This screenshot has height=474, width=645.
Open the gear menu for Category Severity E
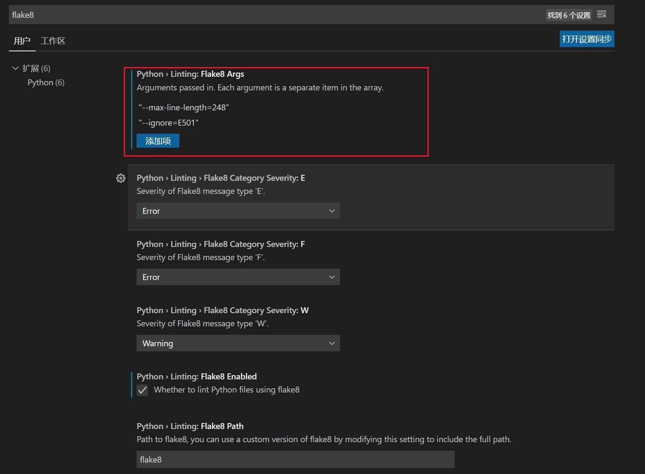pyautogui.click(x=121, y=178)
